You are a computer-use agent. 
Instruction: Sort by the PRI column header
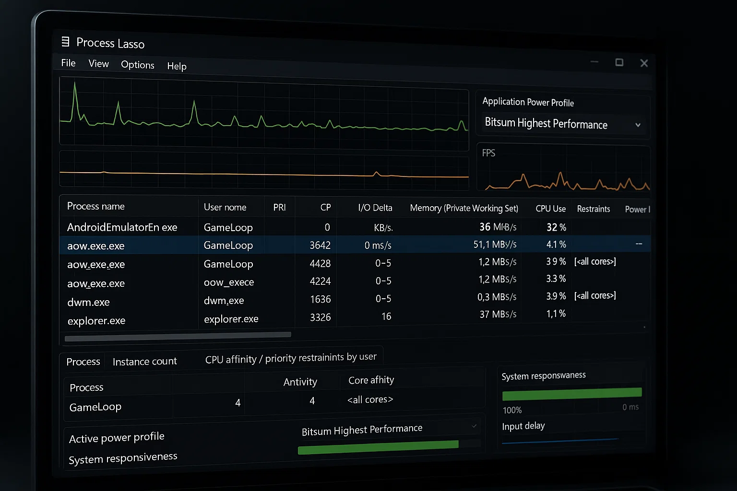click(x=279, y=208)
